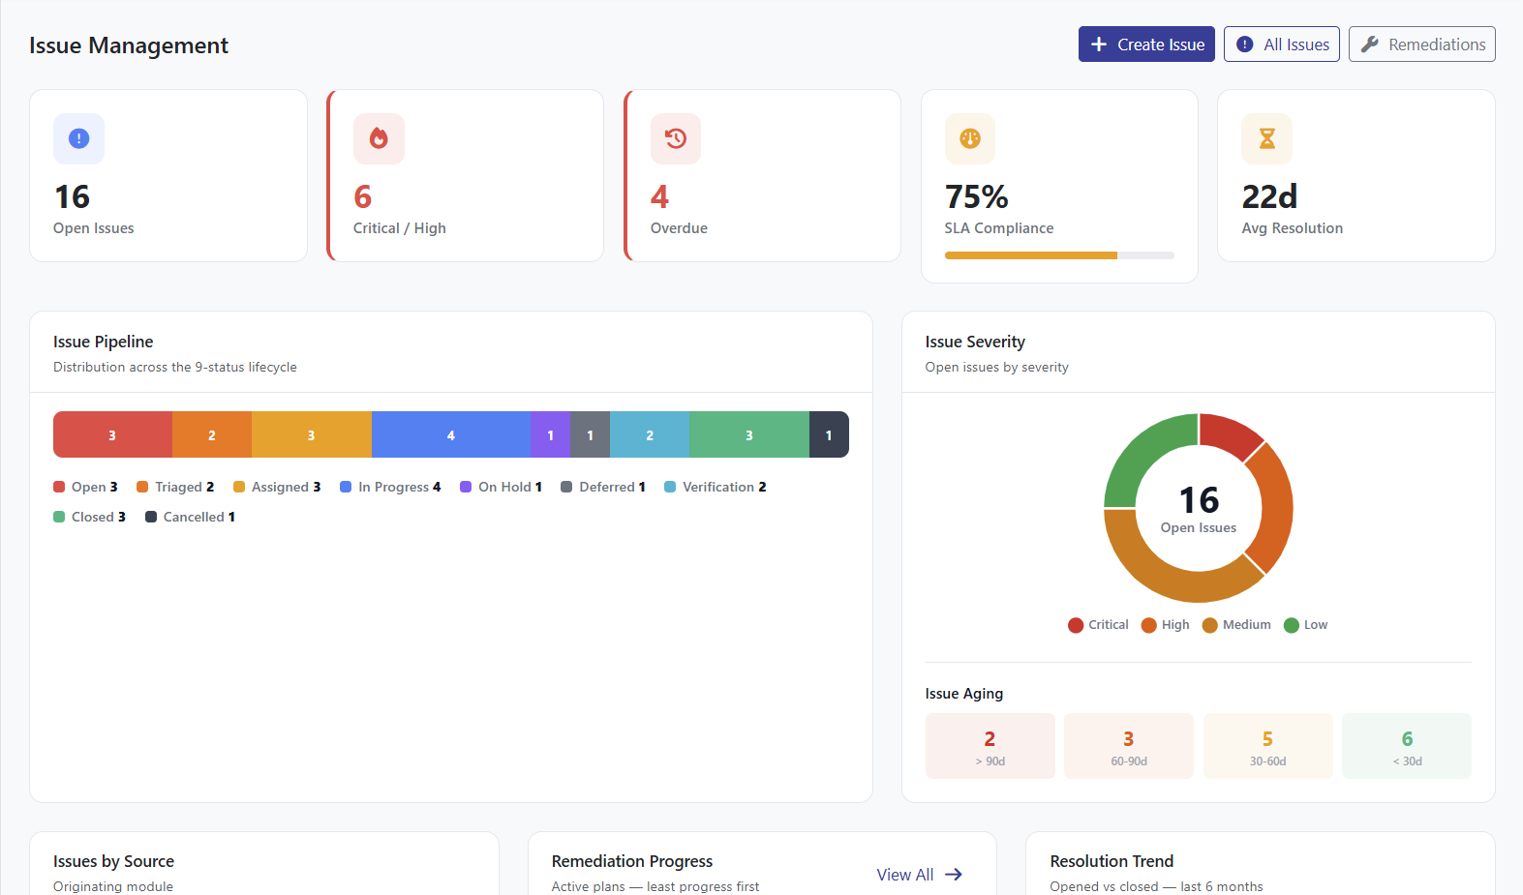Screen dimensions: 1523x895
Task: Click the SLA Compliance progress bar
Action: pos(1059,255)
